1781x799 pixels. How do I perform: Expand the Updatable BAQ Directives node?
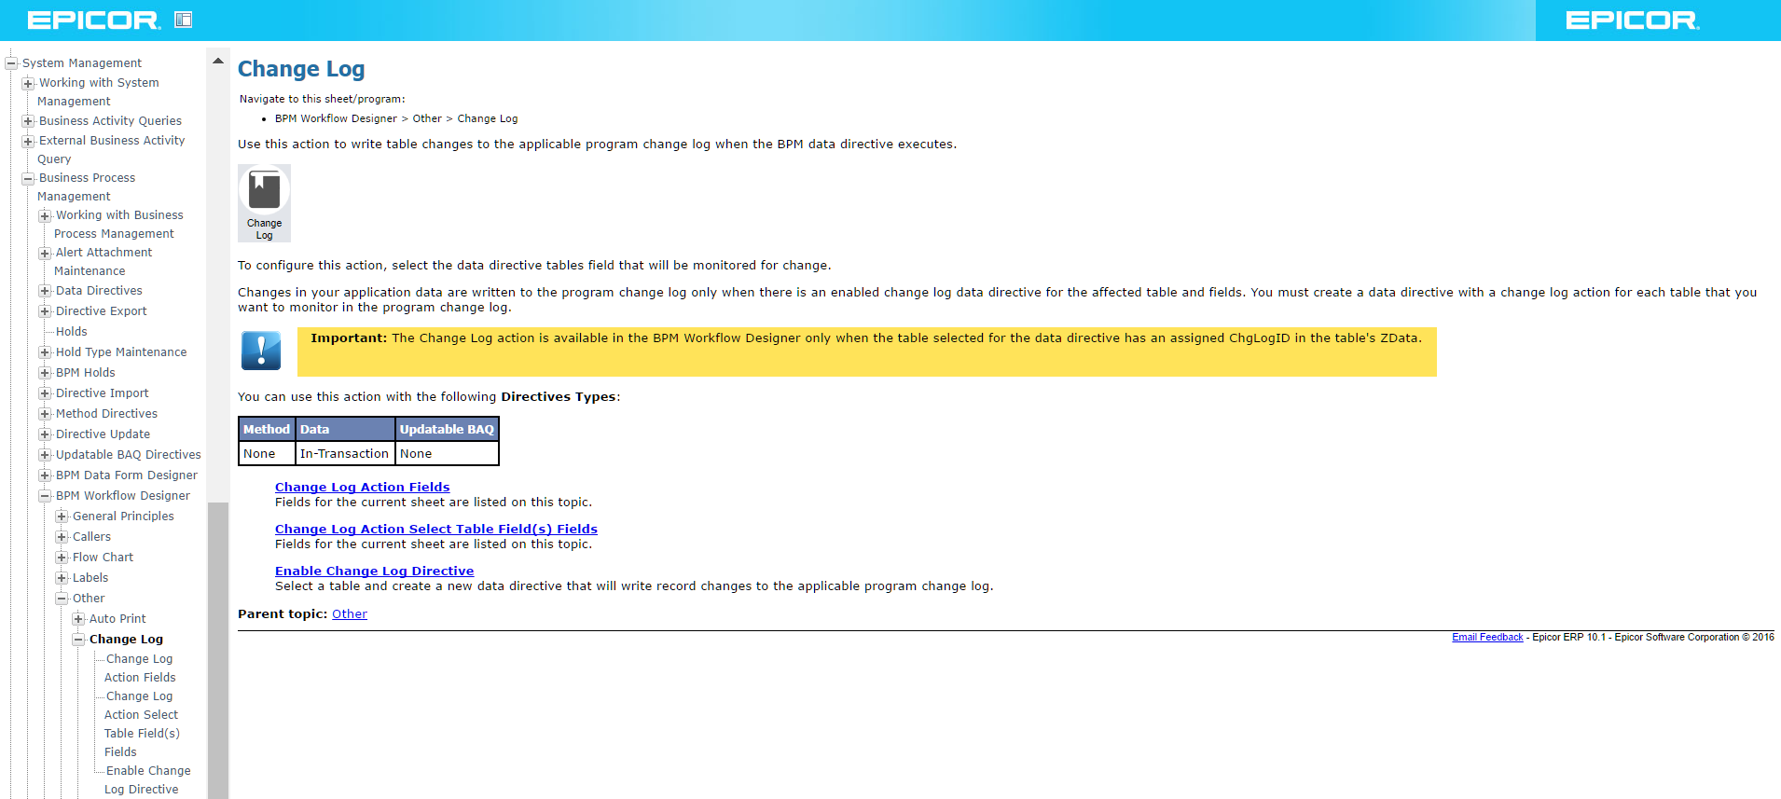[46, 455]
